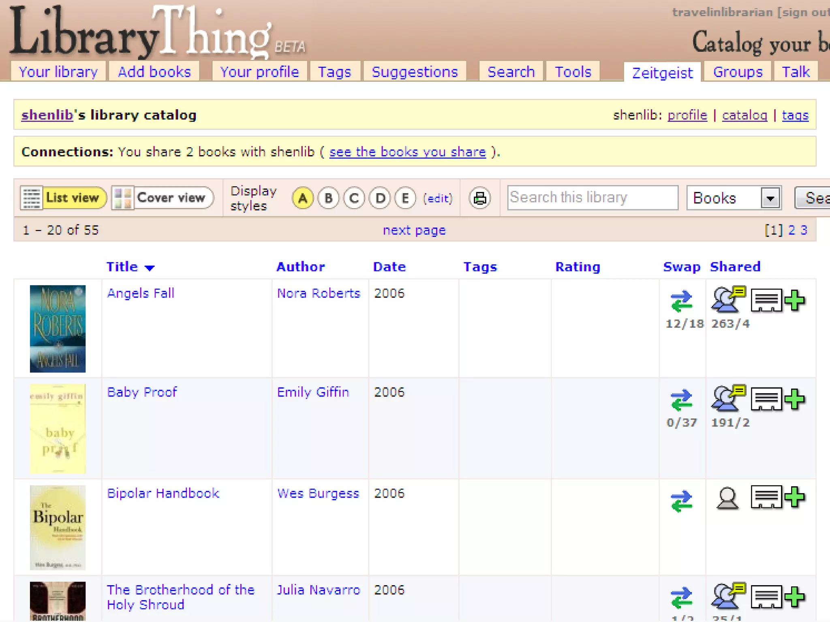This screenshot has width=830, height=622.
Task: Click the next page link
Action: (x=414, y=230)
